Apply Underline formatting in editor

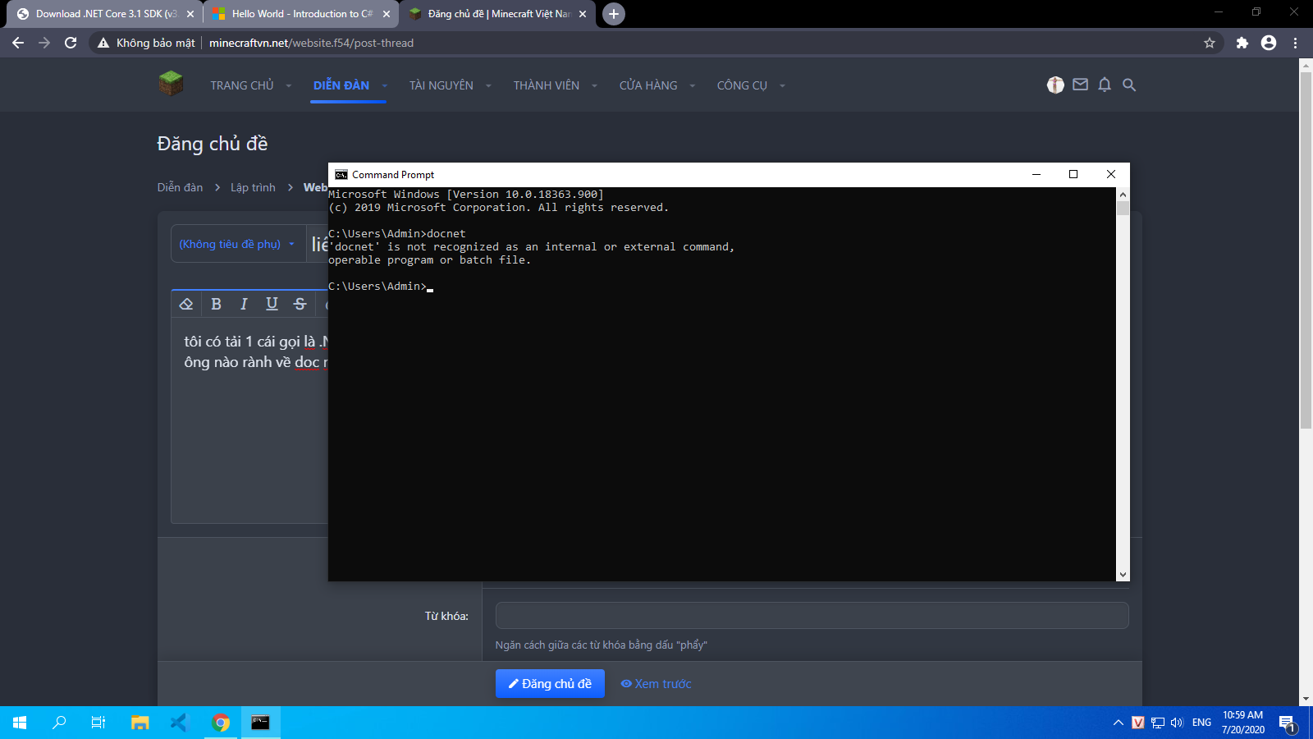click(x=272, y=304)
